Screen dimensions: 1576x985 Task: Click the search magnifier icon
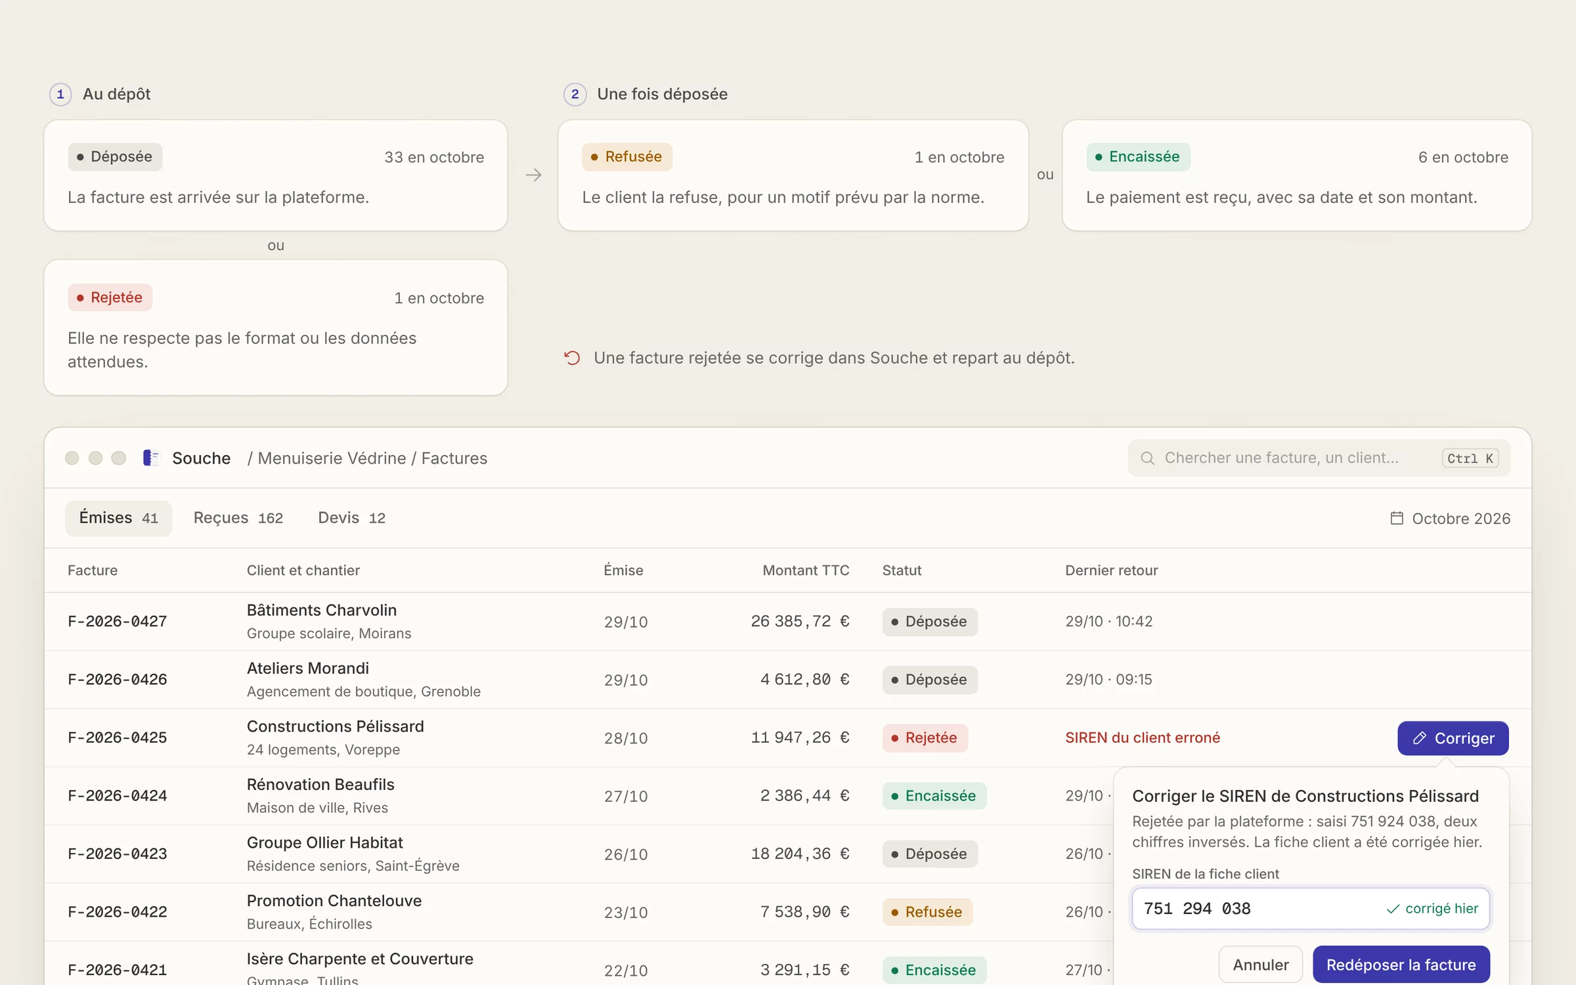click(x=1147, y=458)
